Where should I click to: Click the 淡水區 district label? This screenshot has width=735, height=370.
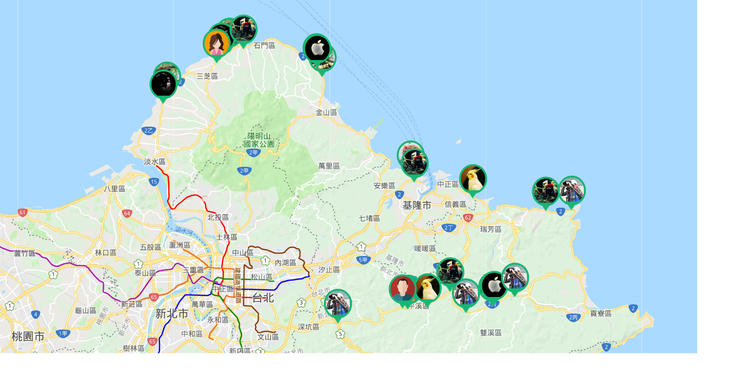pyautogui.click(x=154, y=162)
